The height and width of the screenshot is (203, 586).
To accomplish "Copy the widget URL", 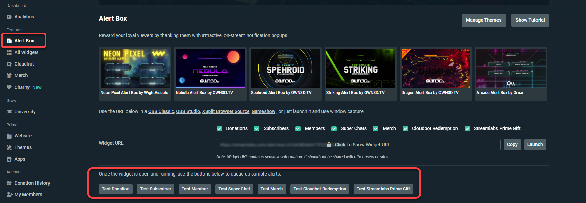I will [512, 145].
